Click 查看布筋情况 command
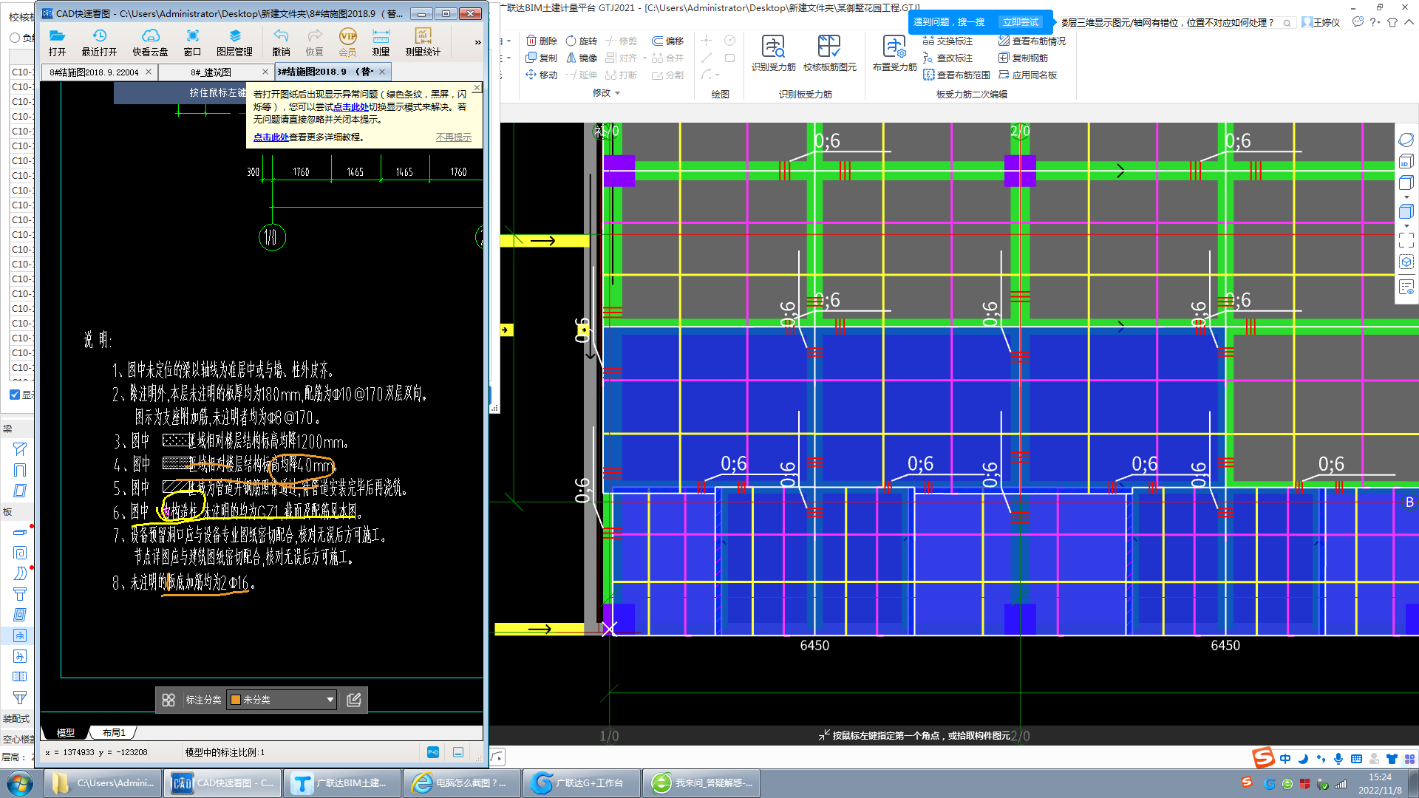This screenshot has width=1419, height=798. 1032,41
